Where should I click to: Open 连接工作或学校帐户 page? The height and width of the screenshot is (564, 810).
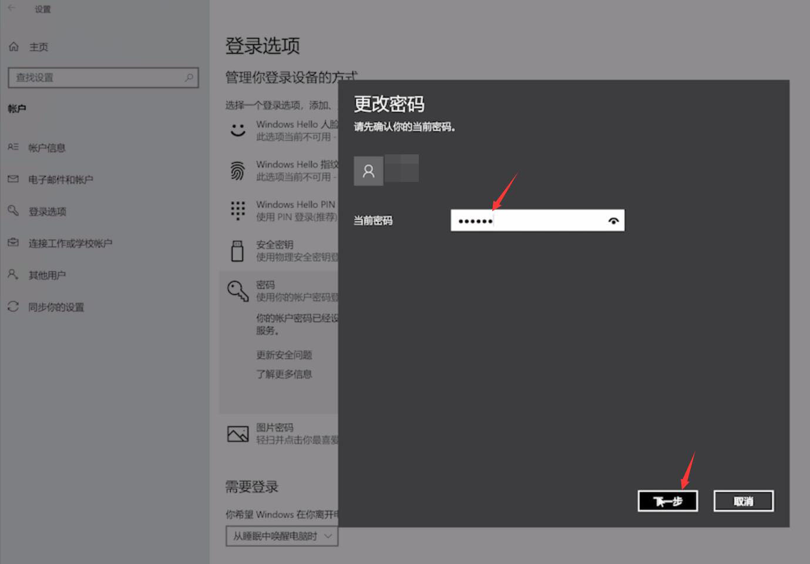70,243
